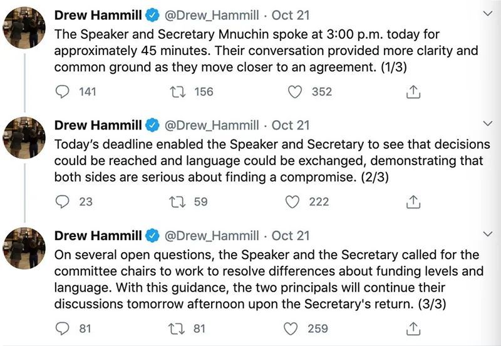Expand the chevron menu on second tweet
Screen dimensions: 501x346
pyautogui.click(x=487, y=123)
